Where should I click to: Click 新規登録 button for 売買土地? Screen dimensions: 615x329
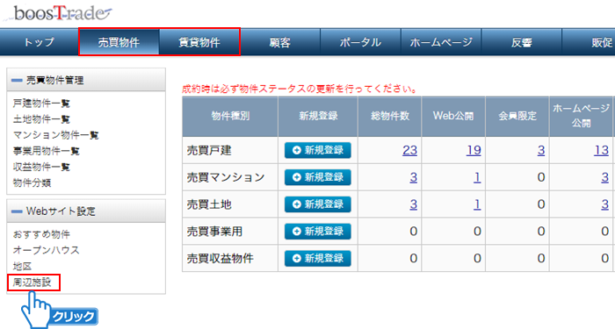318,204
